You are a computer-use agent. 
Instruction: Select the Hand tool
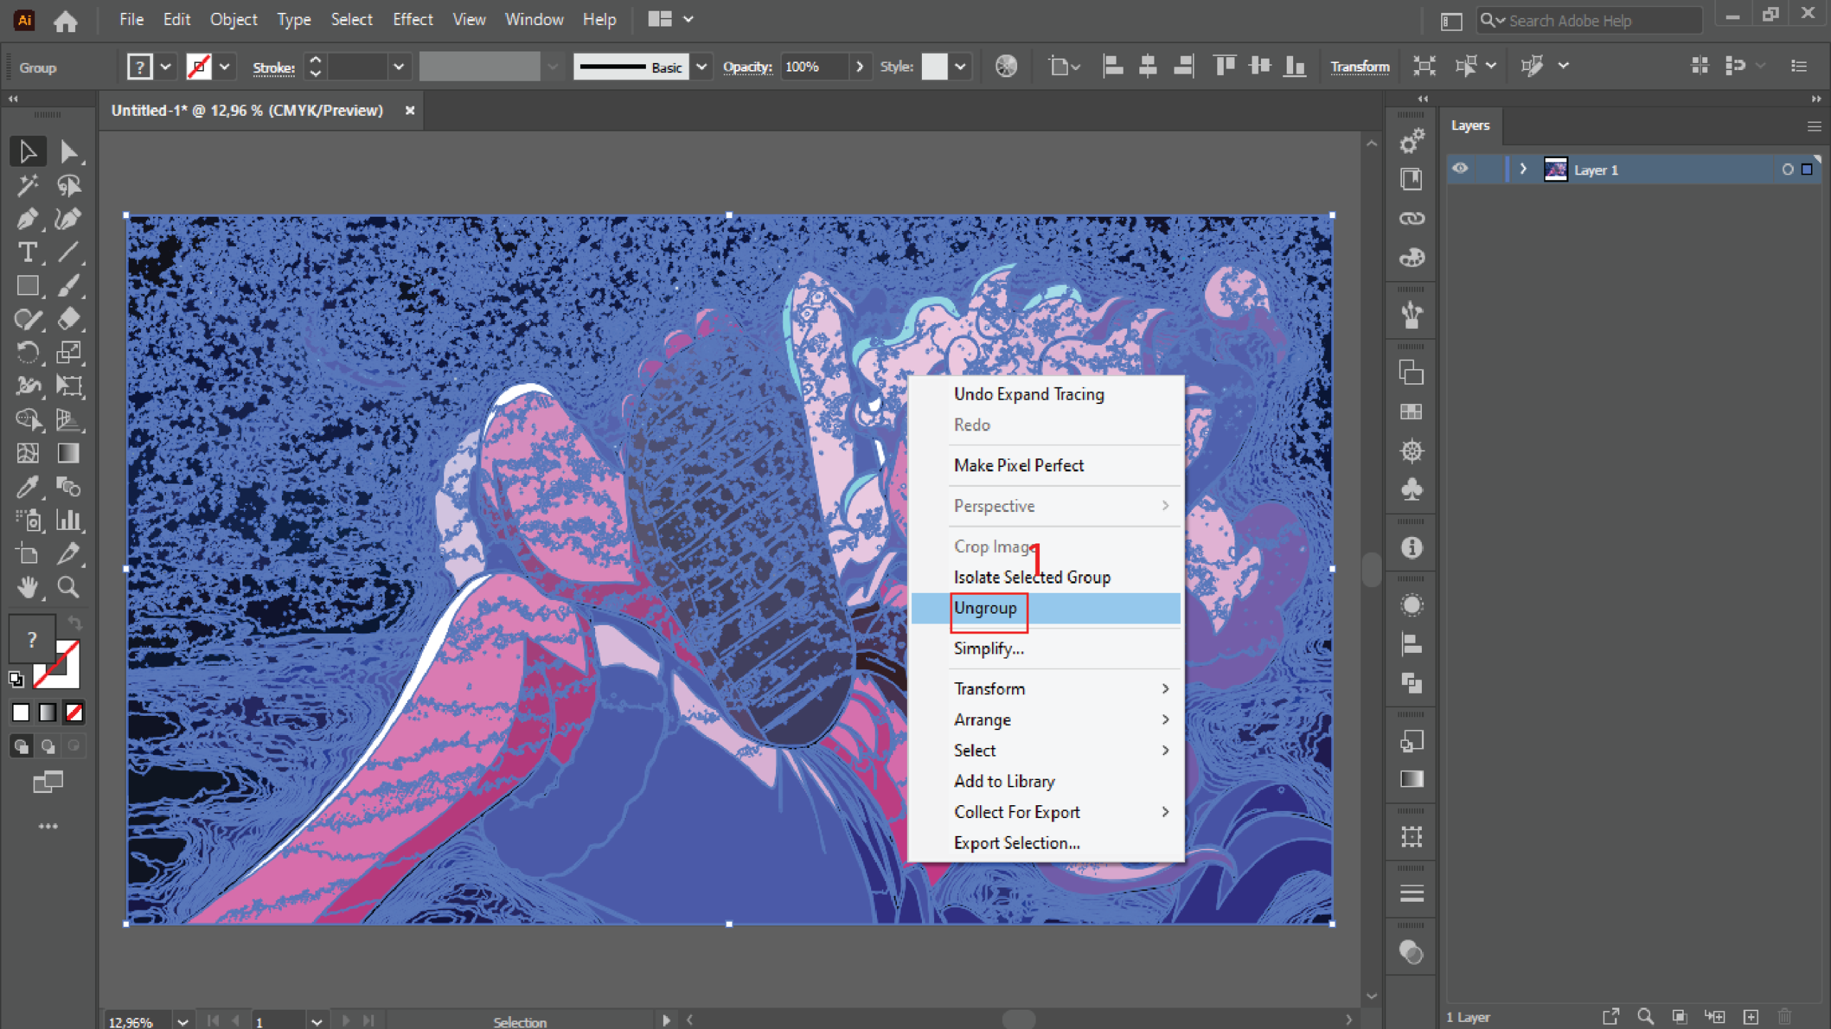click(27, 587)
